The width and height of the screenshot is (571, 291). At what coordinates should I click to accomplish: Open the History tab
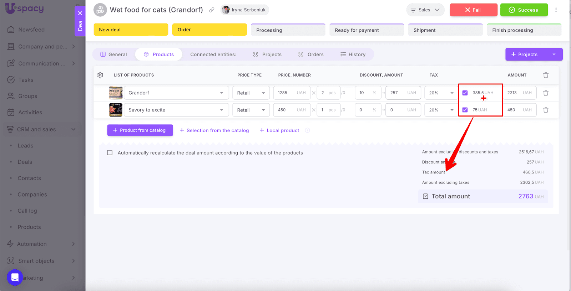click(x=353, y=54)
